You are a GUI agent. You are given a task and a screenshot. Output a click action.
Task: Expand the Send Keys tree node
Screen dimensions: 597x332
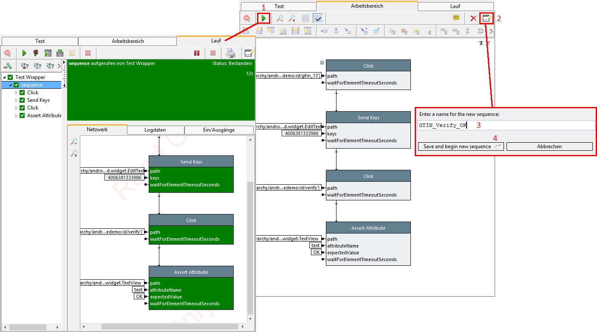[17, 100]
